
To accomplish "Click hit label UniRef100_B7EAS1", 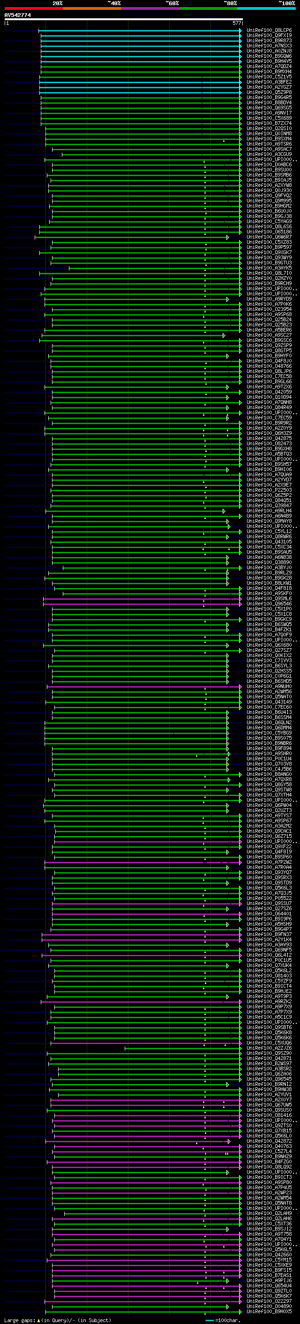I will point(269,1275).
